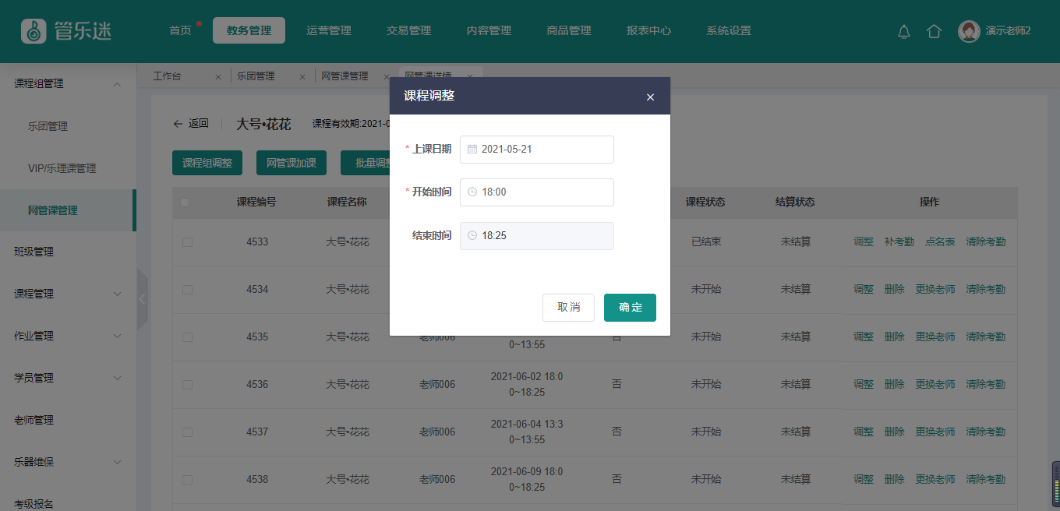
Task: Expand the 学员管理 sidebar menu
Action: click(117, 379)
